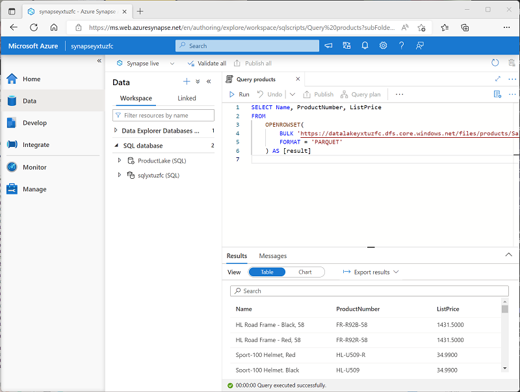Screen dimensions: 520x392
Task: Switch results view to Chart
Action: 305,272
